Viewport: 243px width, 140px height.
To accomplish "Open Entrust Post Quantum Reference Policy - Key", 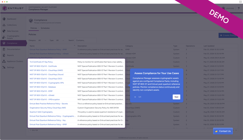I will coord(48,120).
